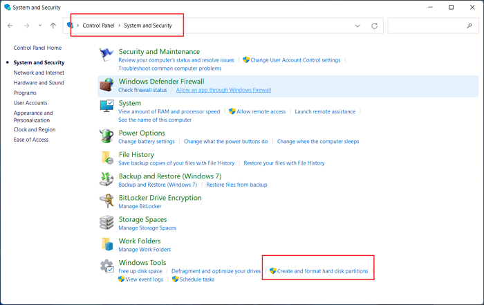Click Save backup copies with File History

(x=176, y=163)
